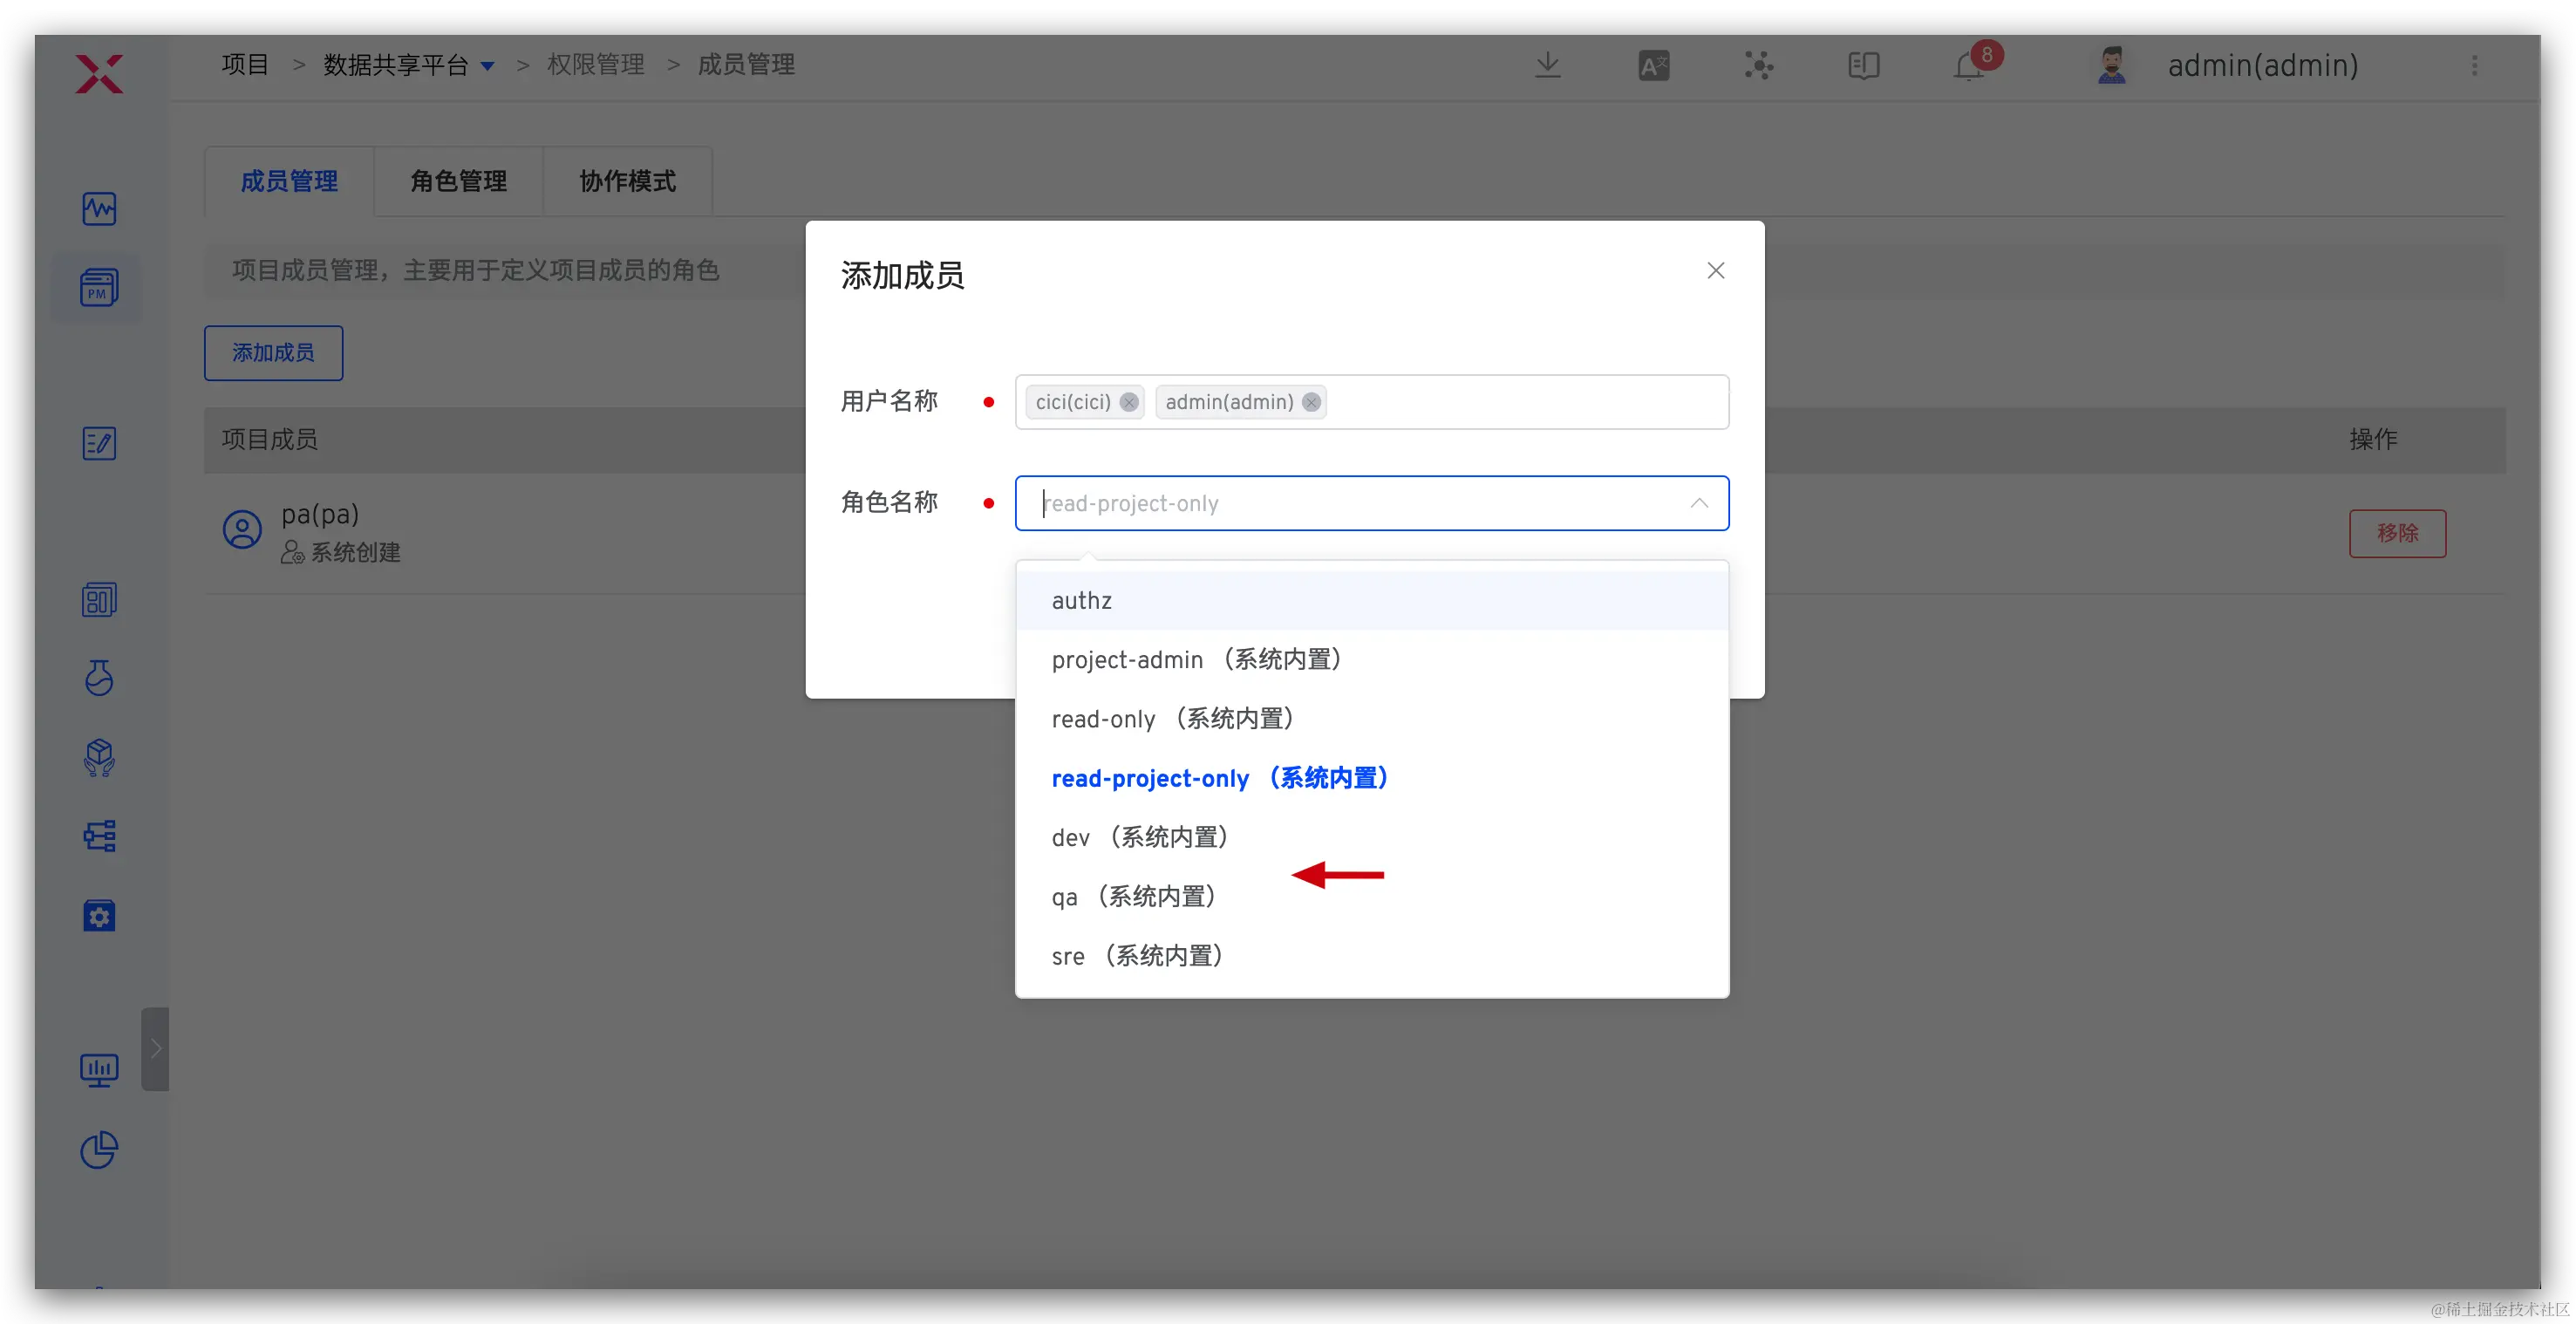Collapse the role name dropdown arrow
The height and width of the screenshot is (1324, 2576).
click(x=1698, y=503)
